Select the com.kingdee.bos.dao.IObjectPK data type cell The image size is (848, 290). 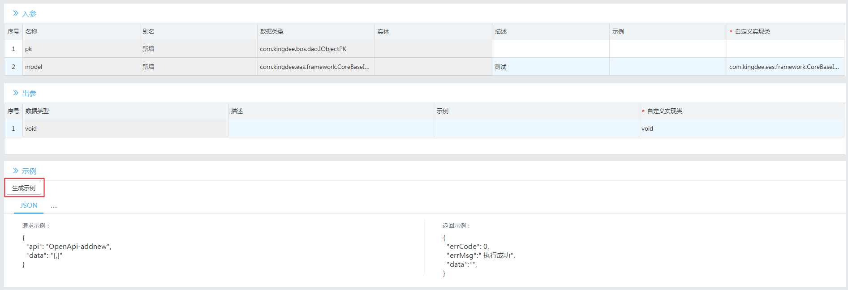click(x=303, y=49)
